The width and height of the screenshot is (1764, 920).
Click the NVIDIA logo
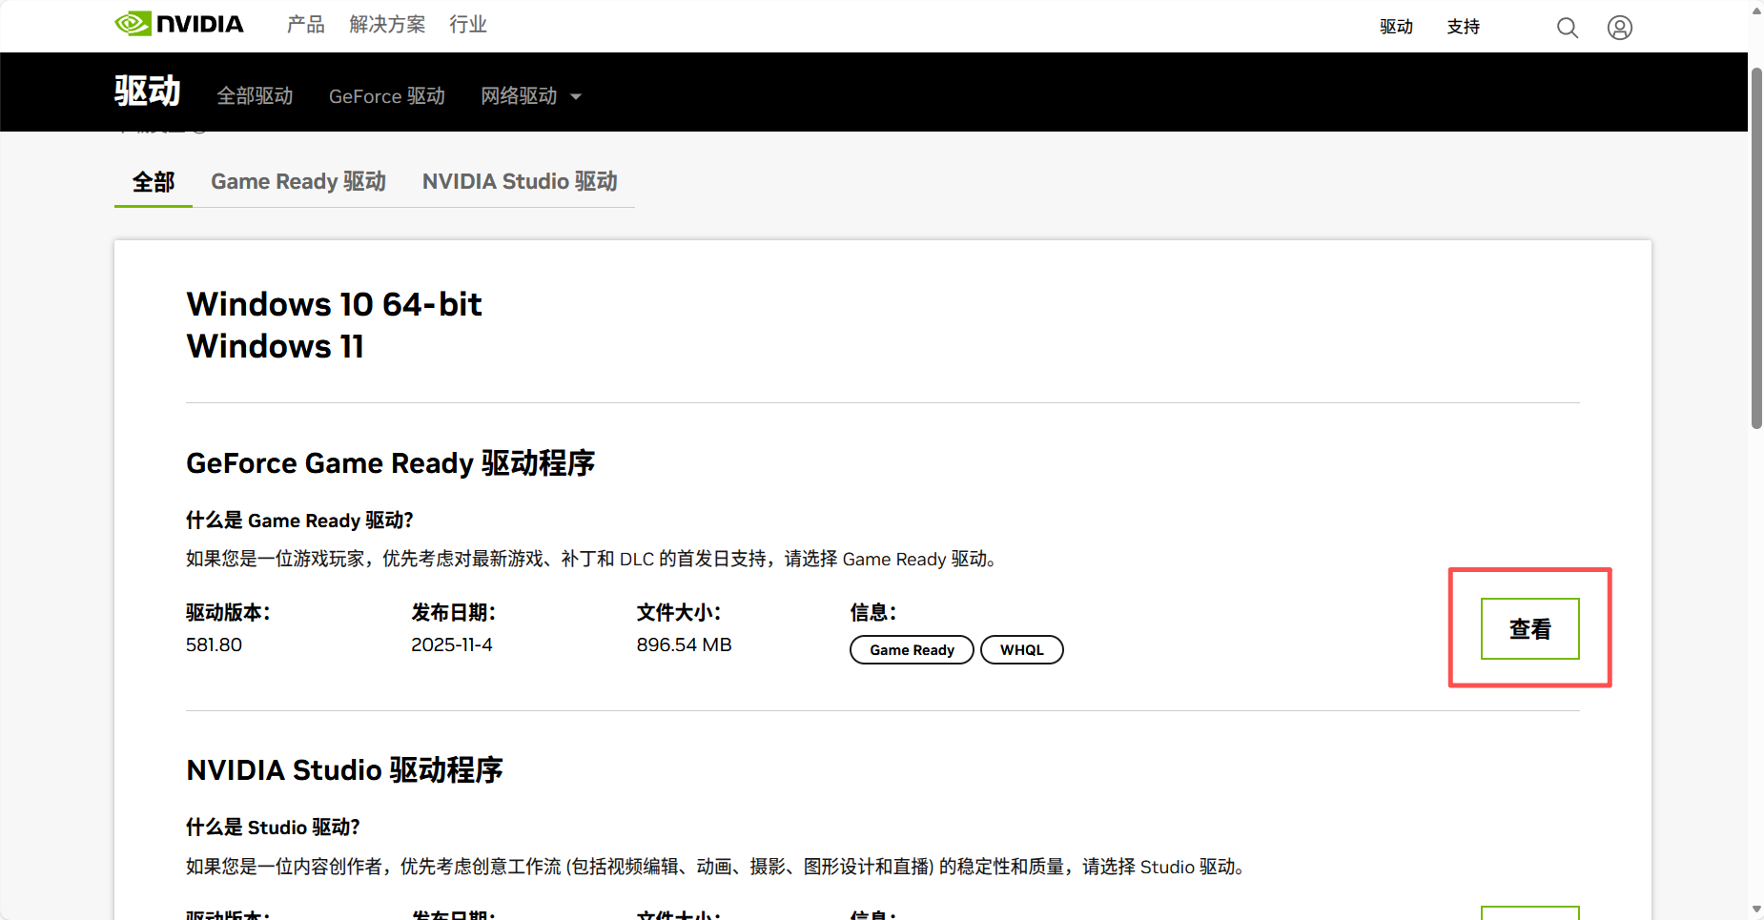point(179,24)
